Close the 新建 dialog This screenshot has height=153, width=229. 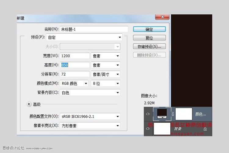162,17
